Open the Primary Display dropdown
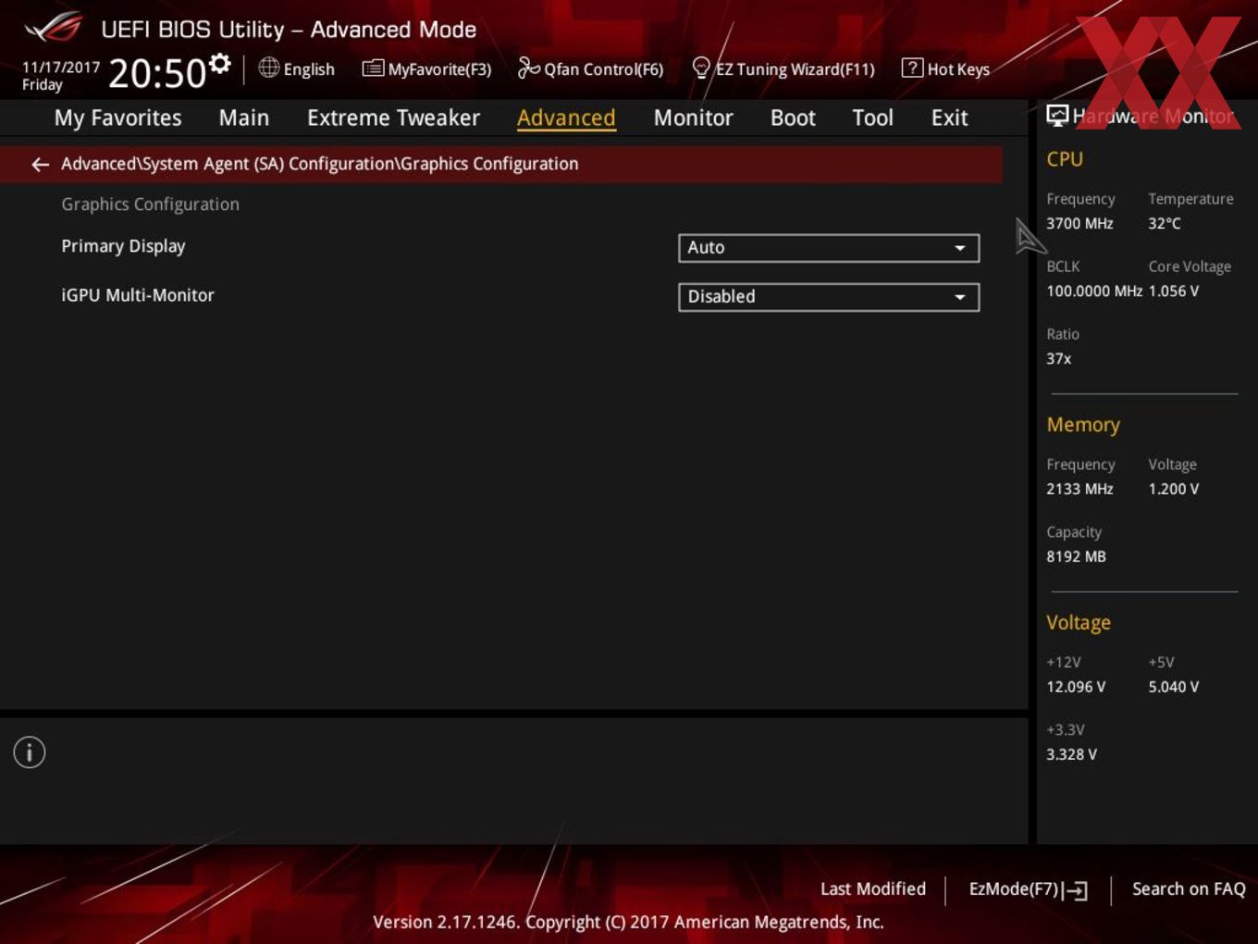The height and width of the screenshot is (944, 1258). point(829,248)
